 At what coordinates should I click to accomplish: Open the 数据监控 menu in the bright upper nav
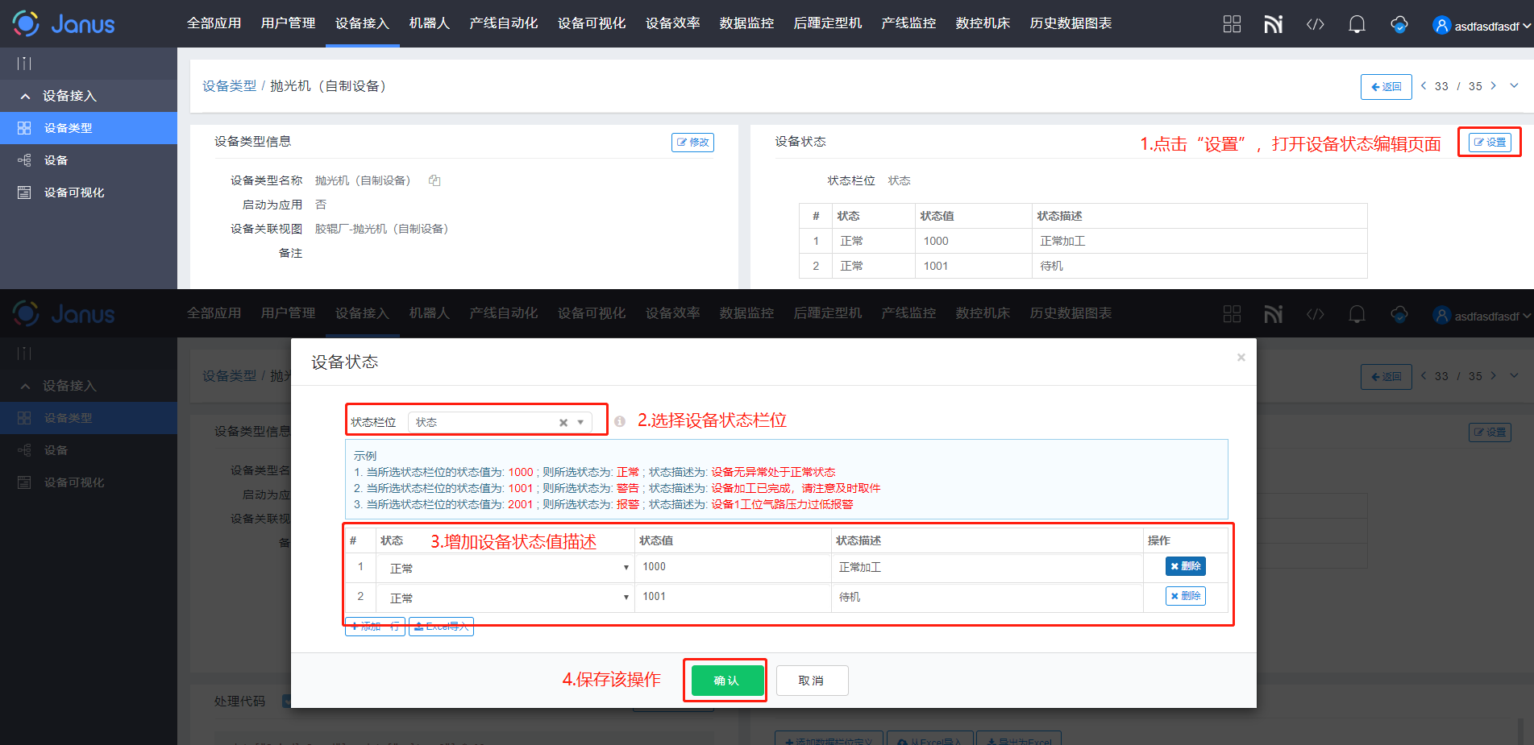coord(746,23)
